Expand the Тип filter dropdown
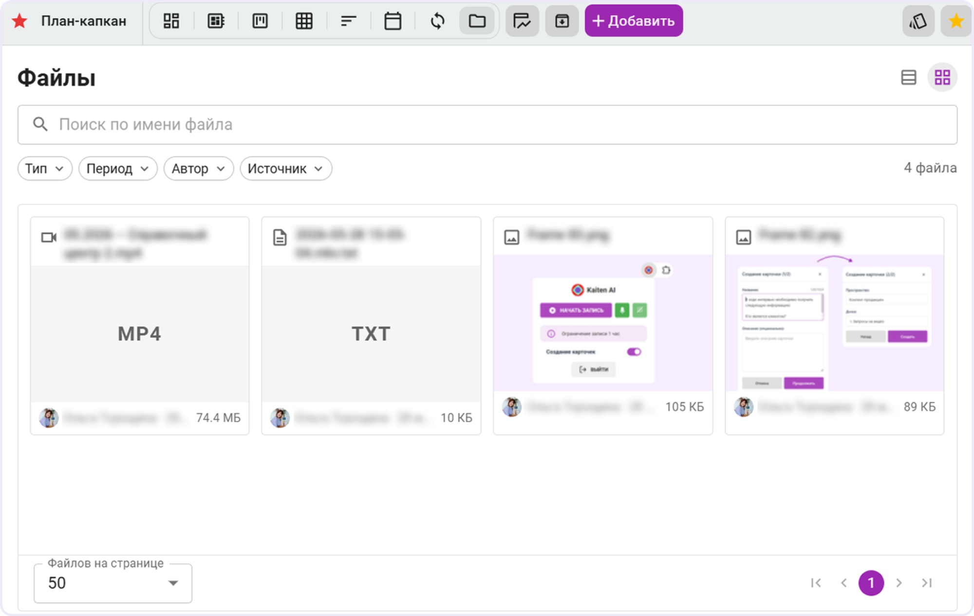Screen dimensions: 974x616 (45, 168)
